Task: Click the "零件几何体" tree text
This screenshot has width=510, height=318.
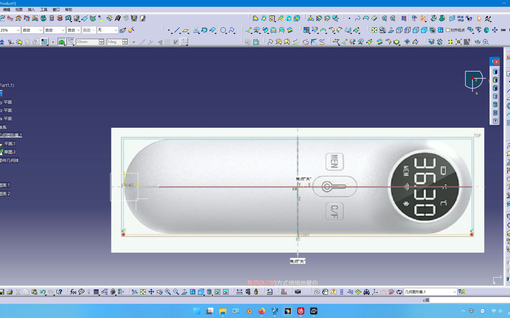Action: coord(9,160)
